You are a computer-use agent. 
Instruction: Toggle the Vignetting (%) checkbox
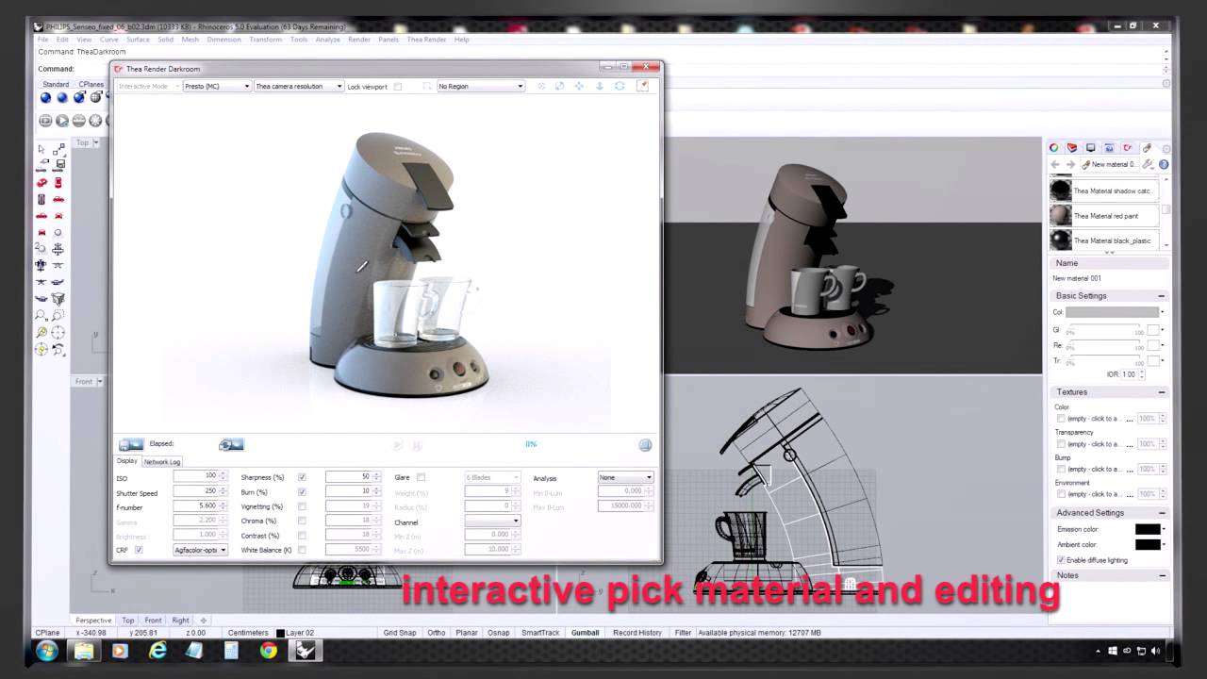tap(302, 506)
